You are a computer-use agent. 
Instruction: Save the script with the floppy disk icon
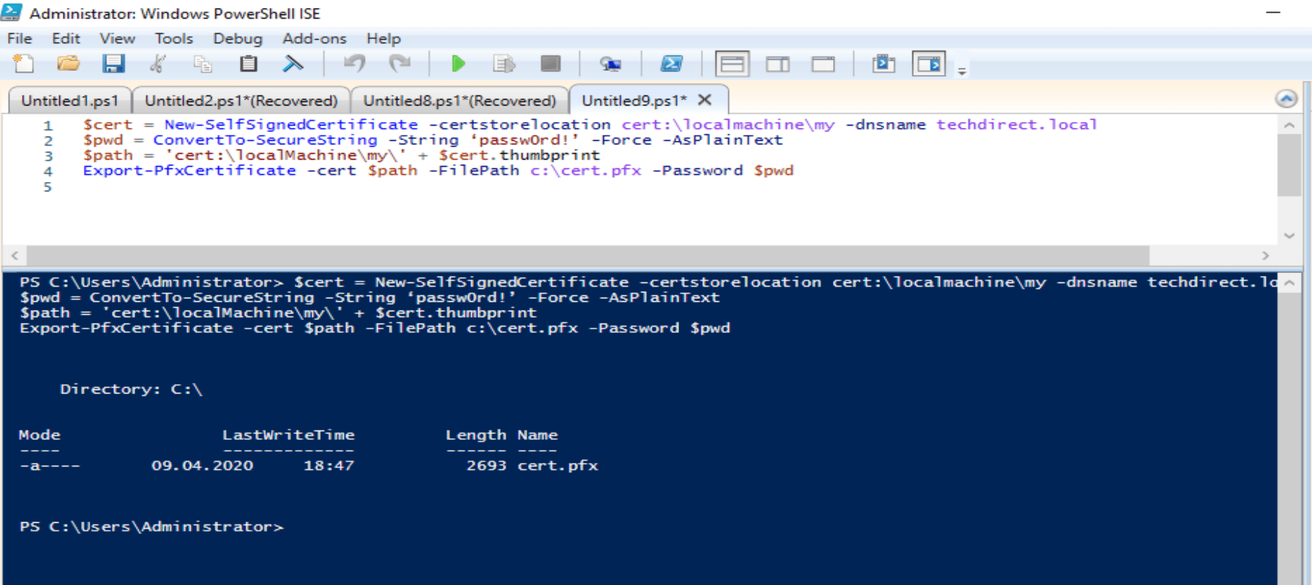(x=113, y=64)
